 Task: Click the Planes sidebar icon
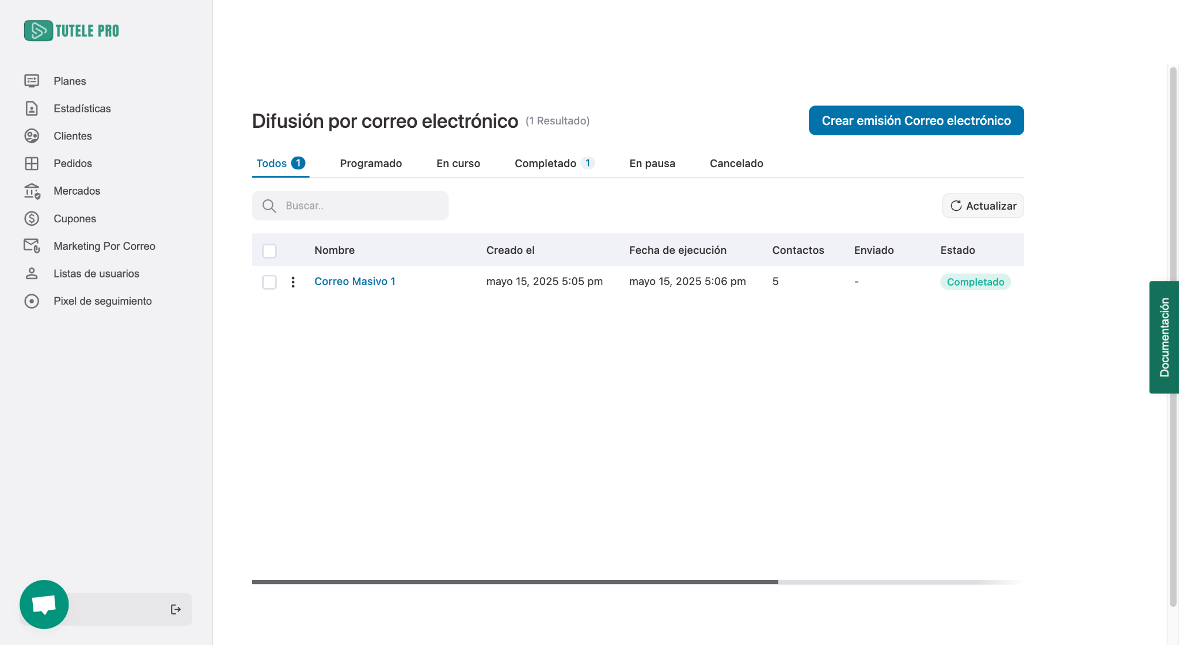pyautogui.click(x=32, y=81)
